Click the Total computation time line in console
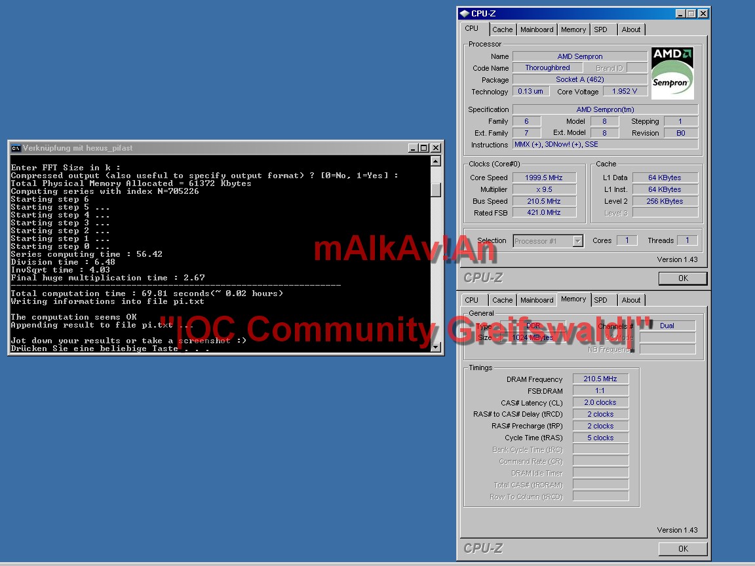 pyautogui.click(x=147, y=293)
